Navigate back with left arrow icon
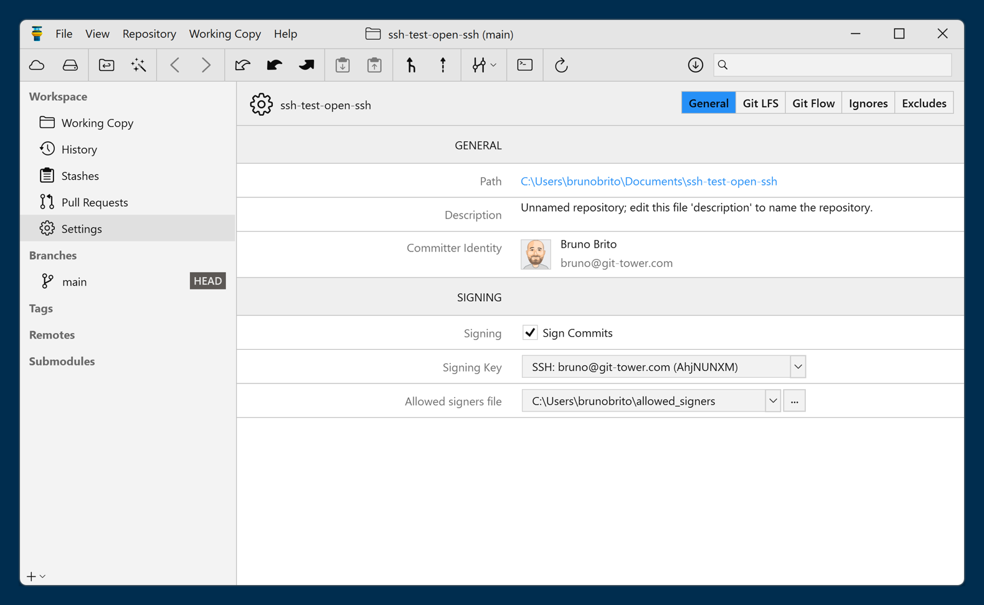 [175, 65]
